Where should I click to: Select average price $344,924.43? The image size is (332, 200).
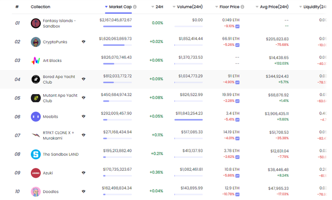coord(277,77)
